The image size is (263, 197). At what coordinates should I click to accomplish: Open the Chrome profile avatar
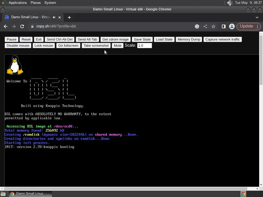232,26
